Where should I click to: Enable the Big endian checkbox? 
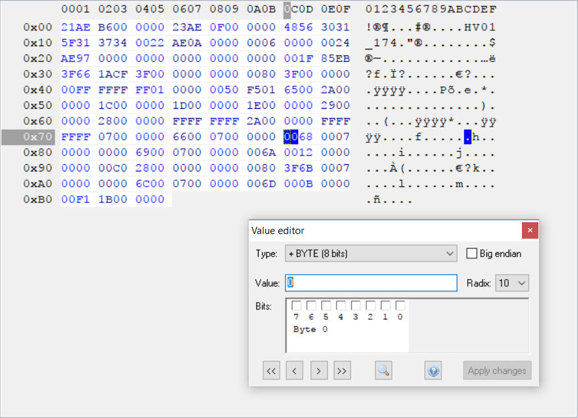click(472, 253)
